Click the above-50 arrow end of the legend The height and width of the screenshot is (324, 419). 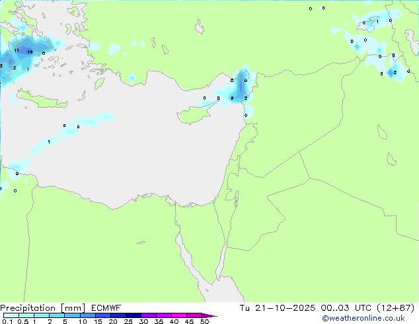point(209,315)
